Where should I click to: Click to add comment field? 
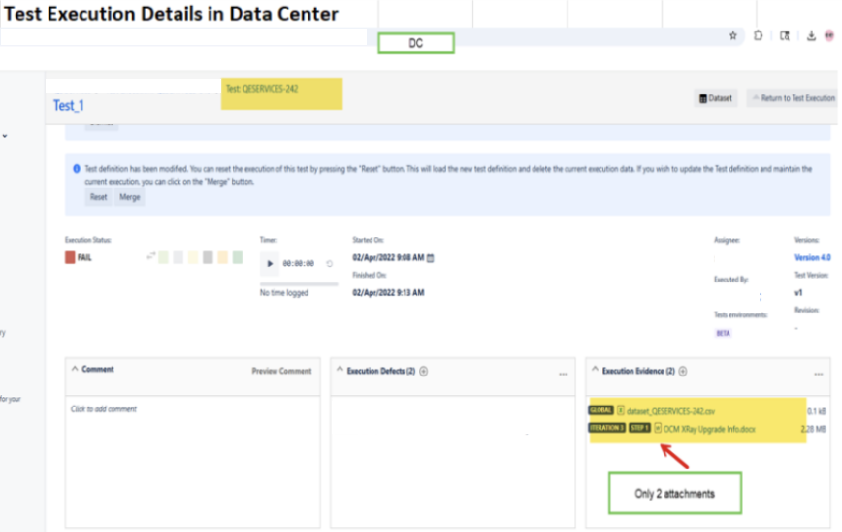[x=104, y=409]
